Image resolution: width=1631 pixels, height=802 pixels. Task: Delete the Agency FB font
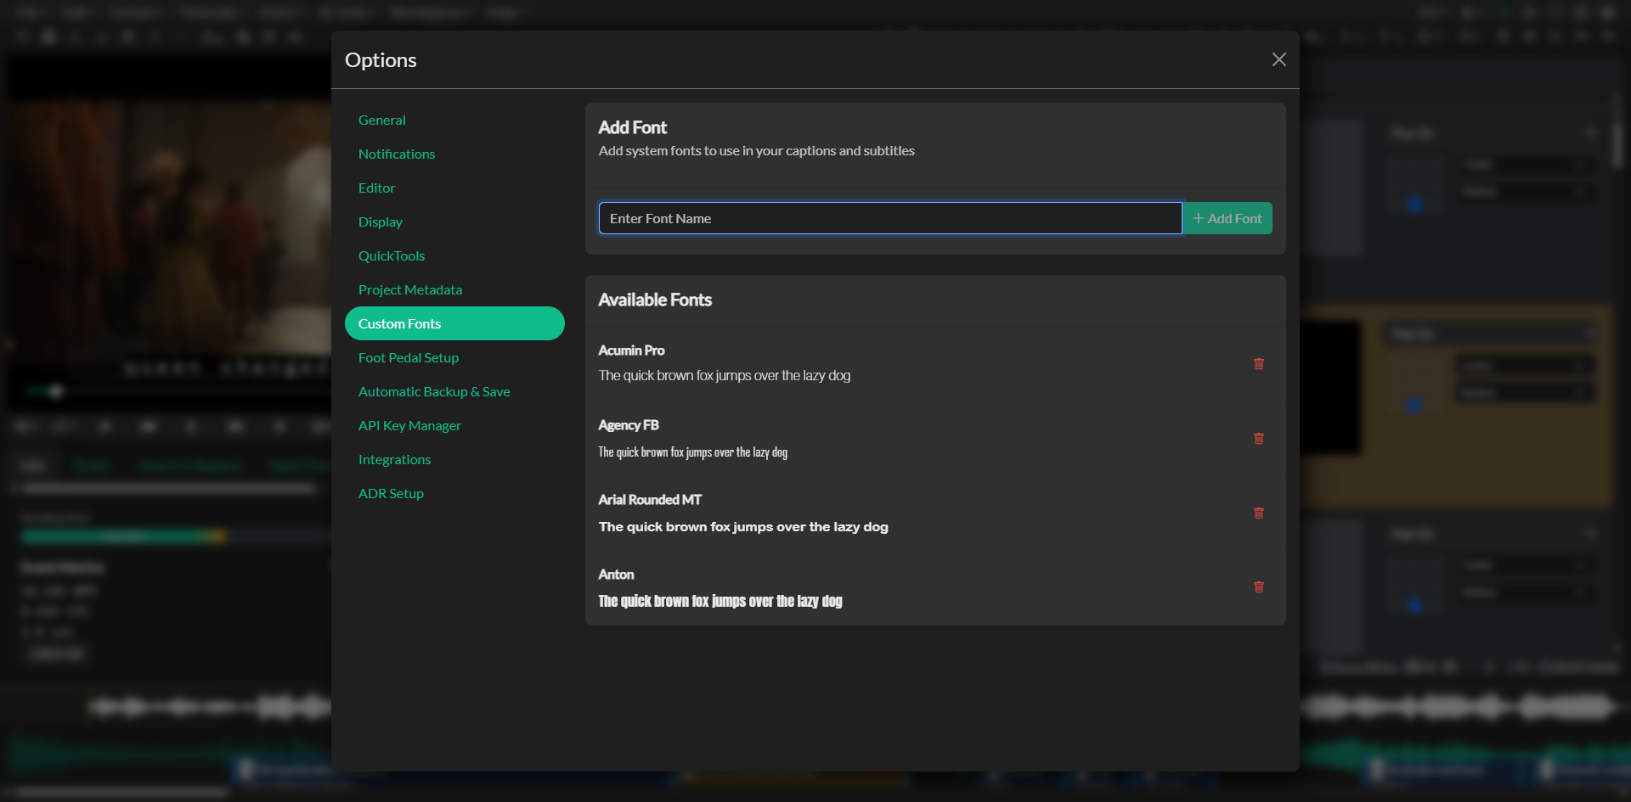click(1259, 438)
